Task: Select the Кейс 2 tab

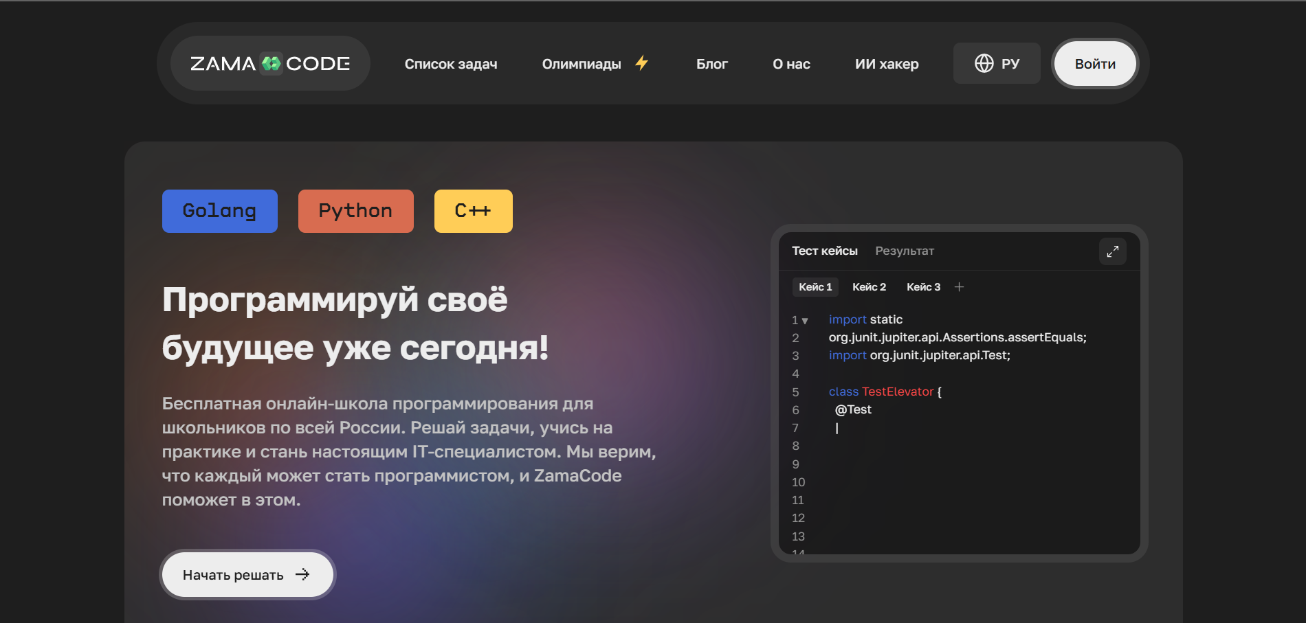Action: 869,287
